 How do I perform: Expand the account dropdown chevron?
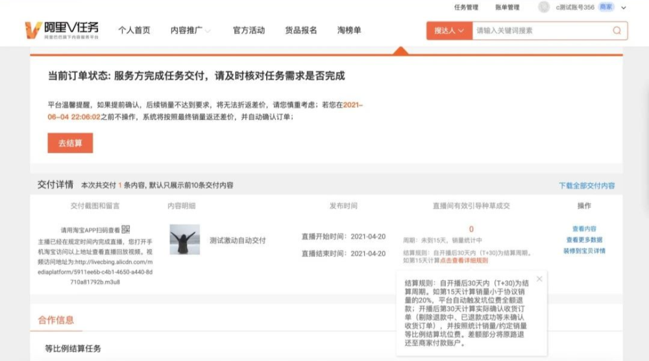pyautogui.click(x=623, y=7)
